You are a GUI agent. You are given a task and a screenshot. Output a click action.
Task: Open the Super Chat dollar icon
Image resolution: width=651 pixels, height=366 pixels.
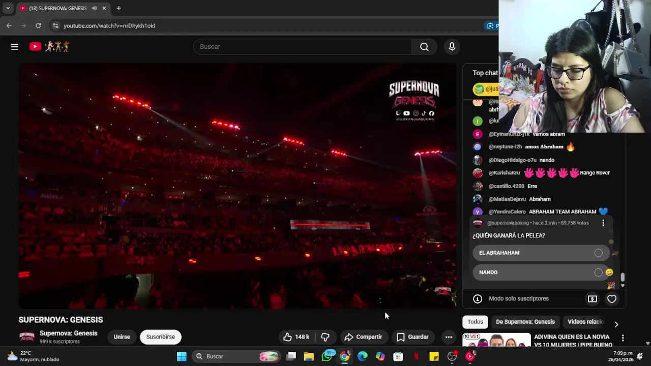tap(593, 299)
